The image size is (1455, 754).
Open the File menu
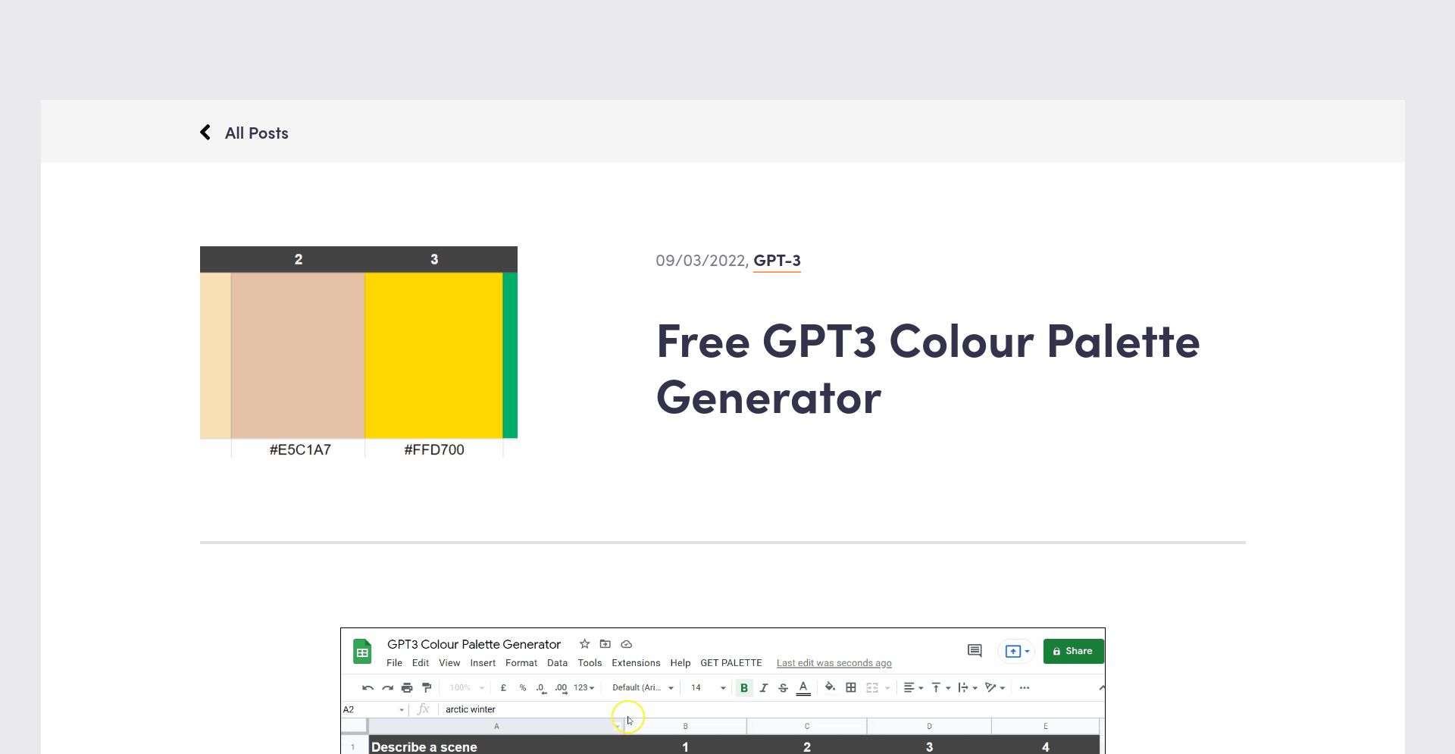(x=394, y=663)
